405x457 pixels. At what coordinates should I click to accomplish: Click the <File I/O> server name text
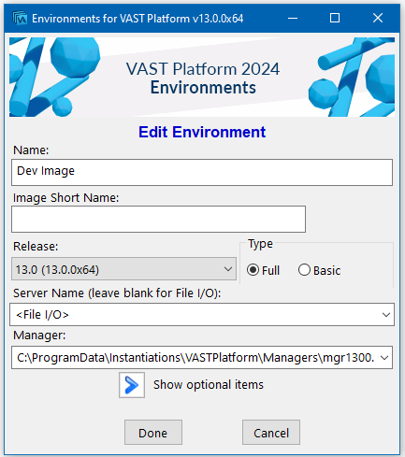click(42, 315)
